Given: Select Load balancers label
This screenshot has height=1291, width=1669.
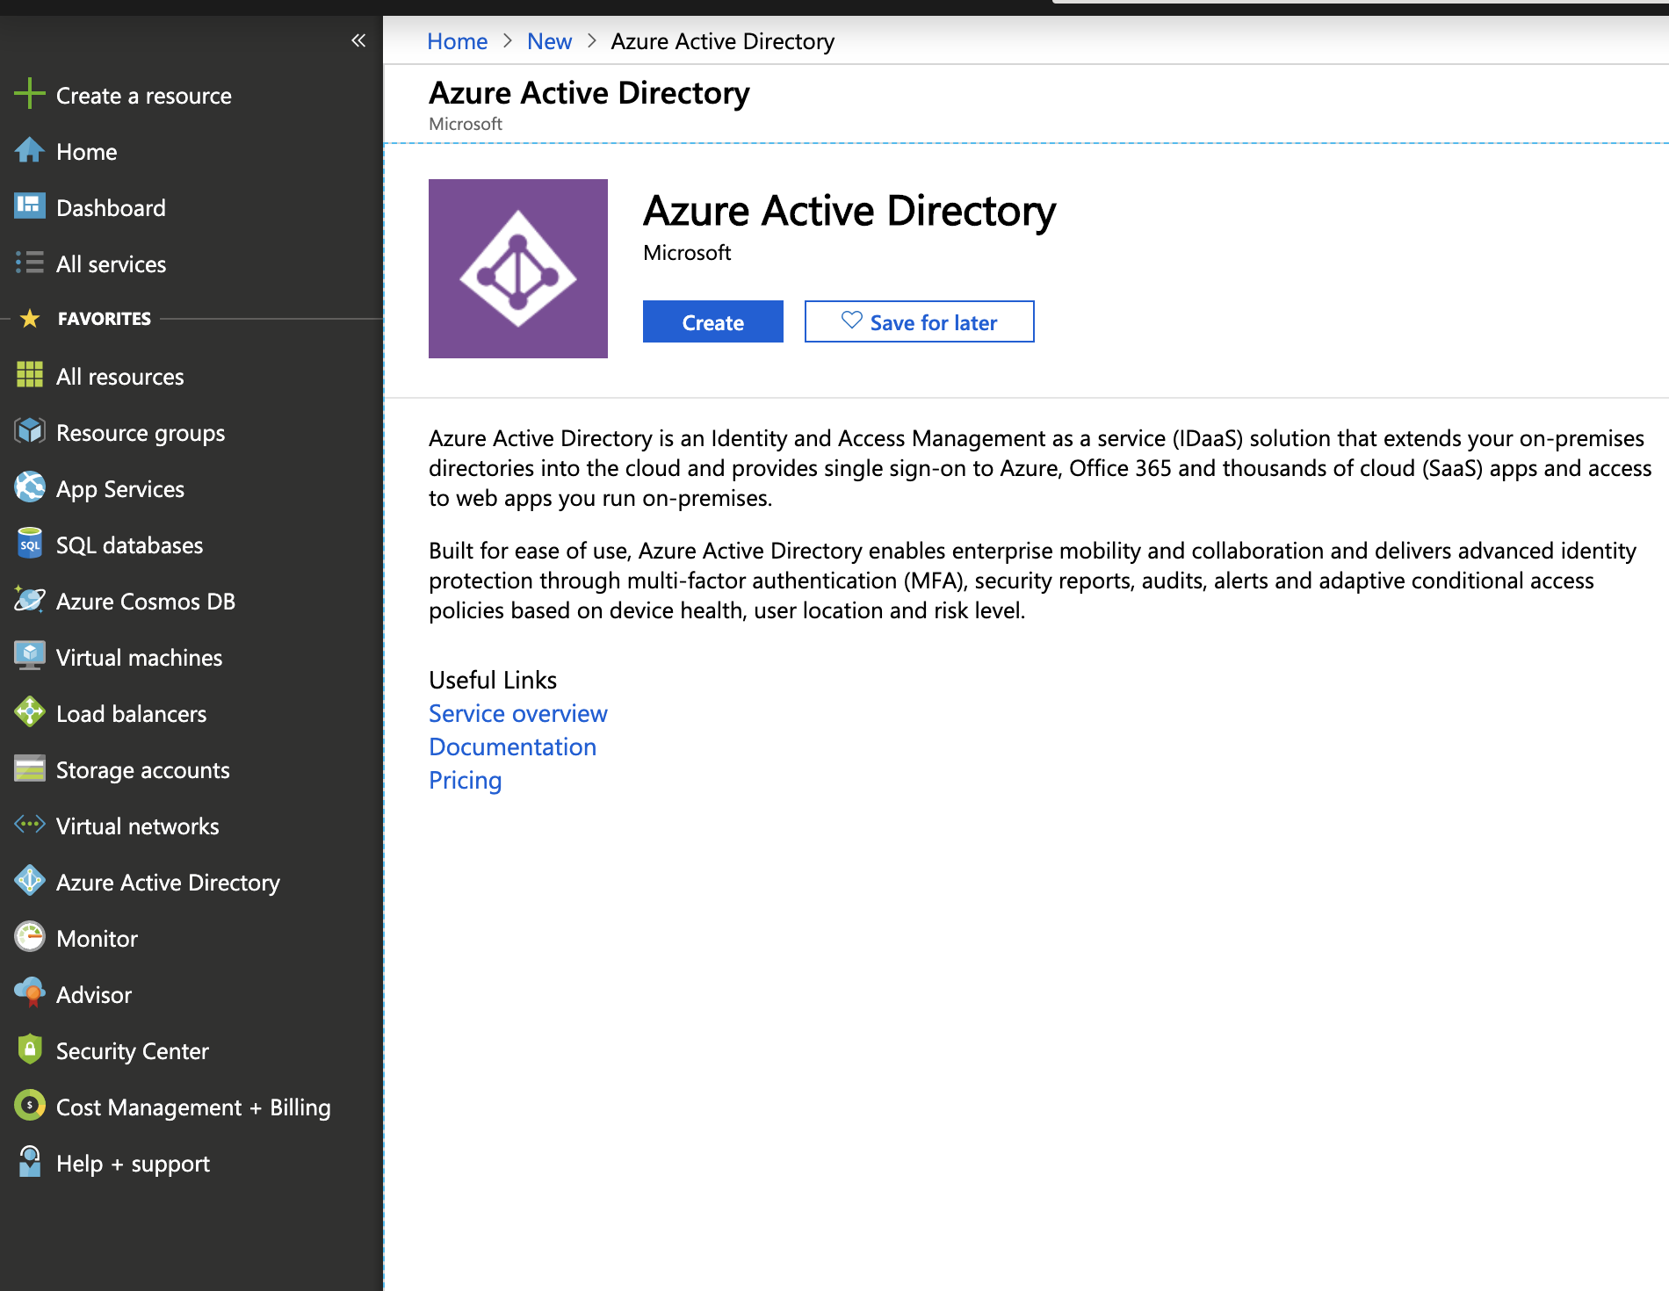Looking at the screenshot, I should coord(132,714).
